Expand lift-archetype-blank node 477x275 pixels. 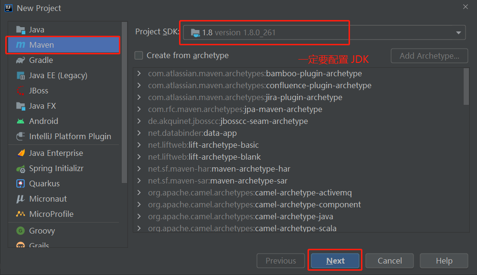coord(139,157)
